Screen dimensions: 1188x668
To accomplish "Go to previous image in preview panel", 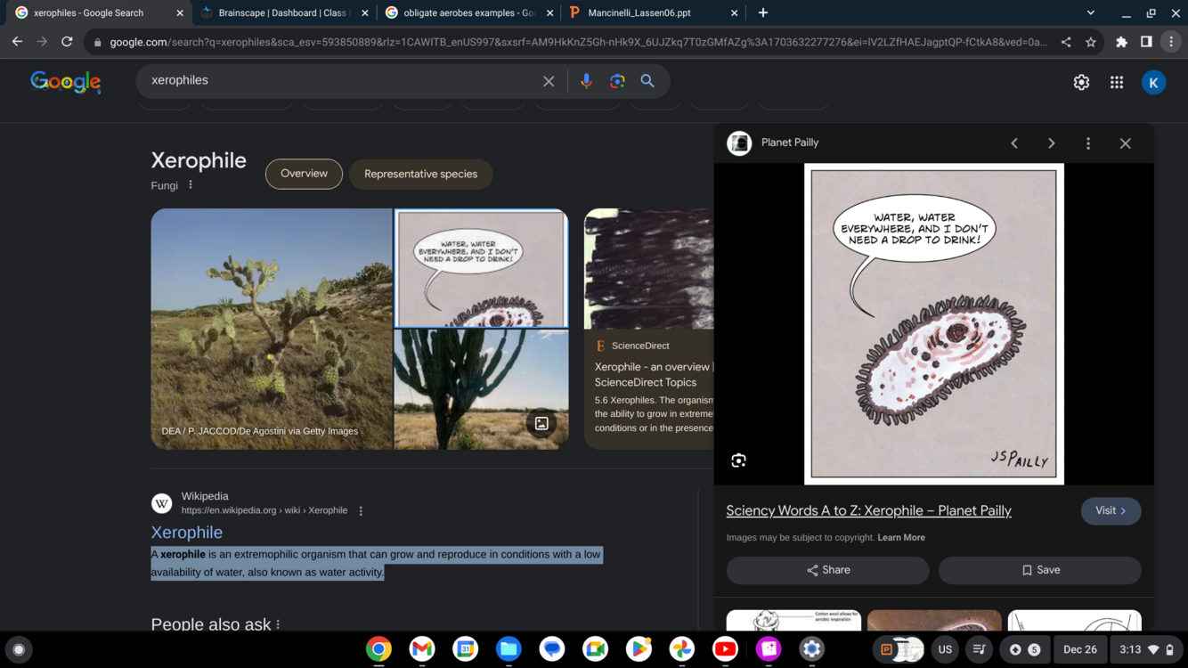I will 1014,143.
